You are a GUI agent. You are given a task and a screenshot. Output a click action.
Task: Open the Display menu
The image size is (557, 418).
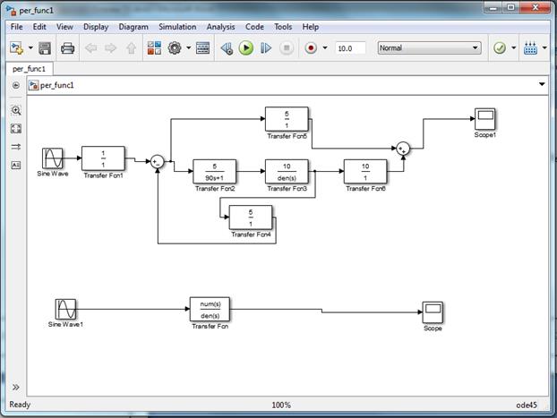point(96,27)
